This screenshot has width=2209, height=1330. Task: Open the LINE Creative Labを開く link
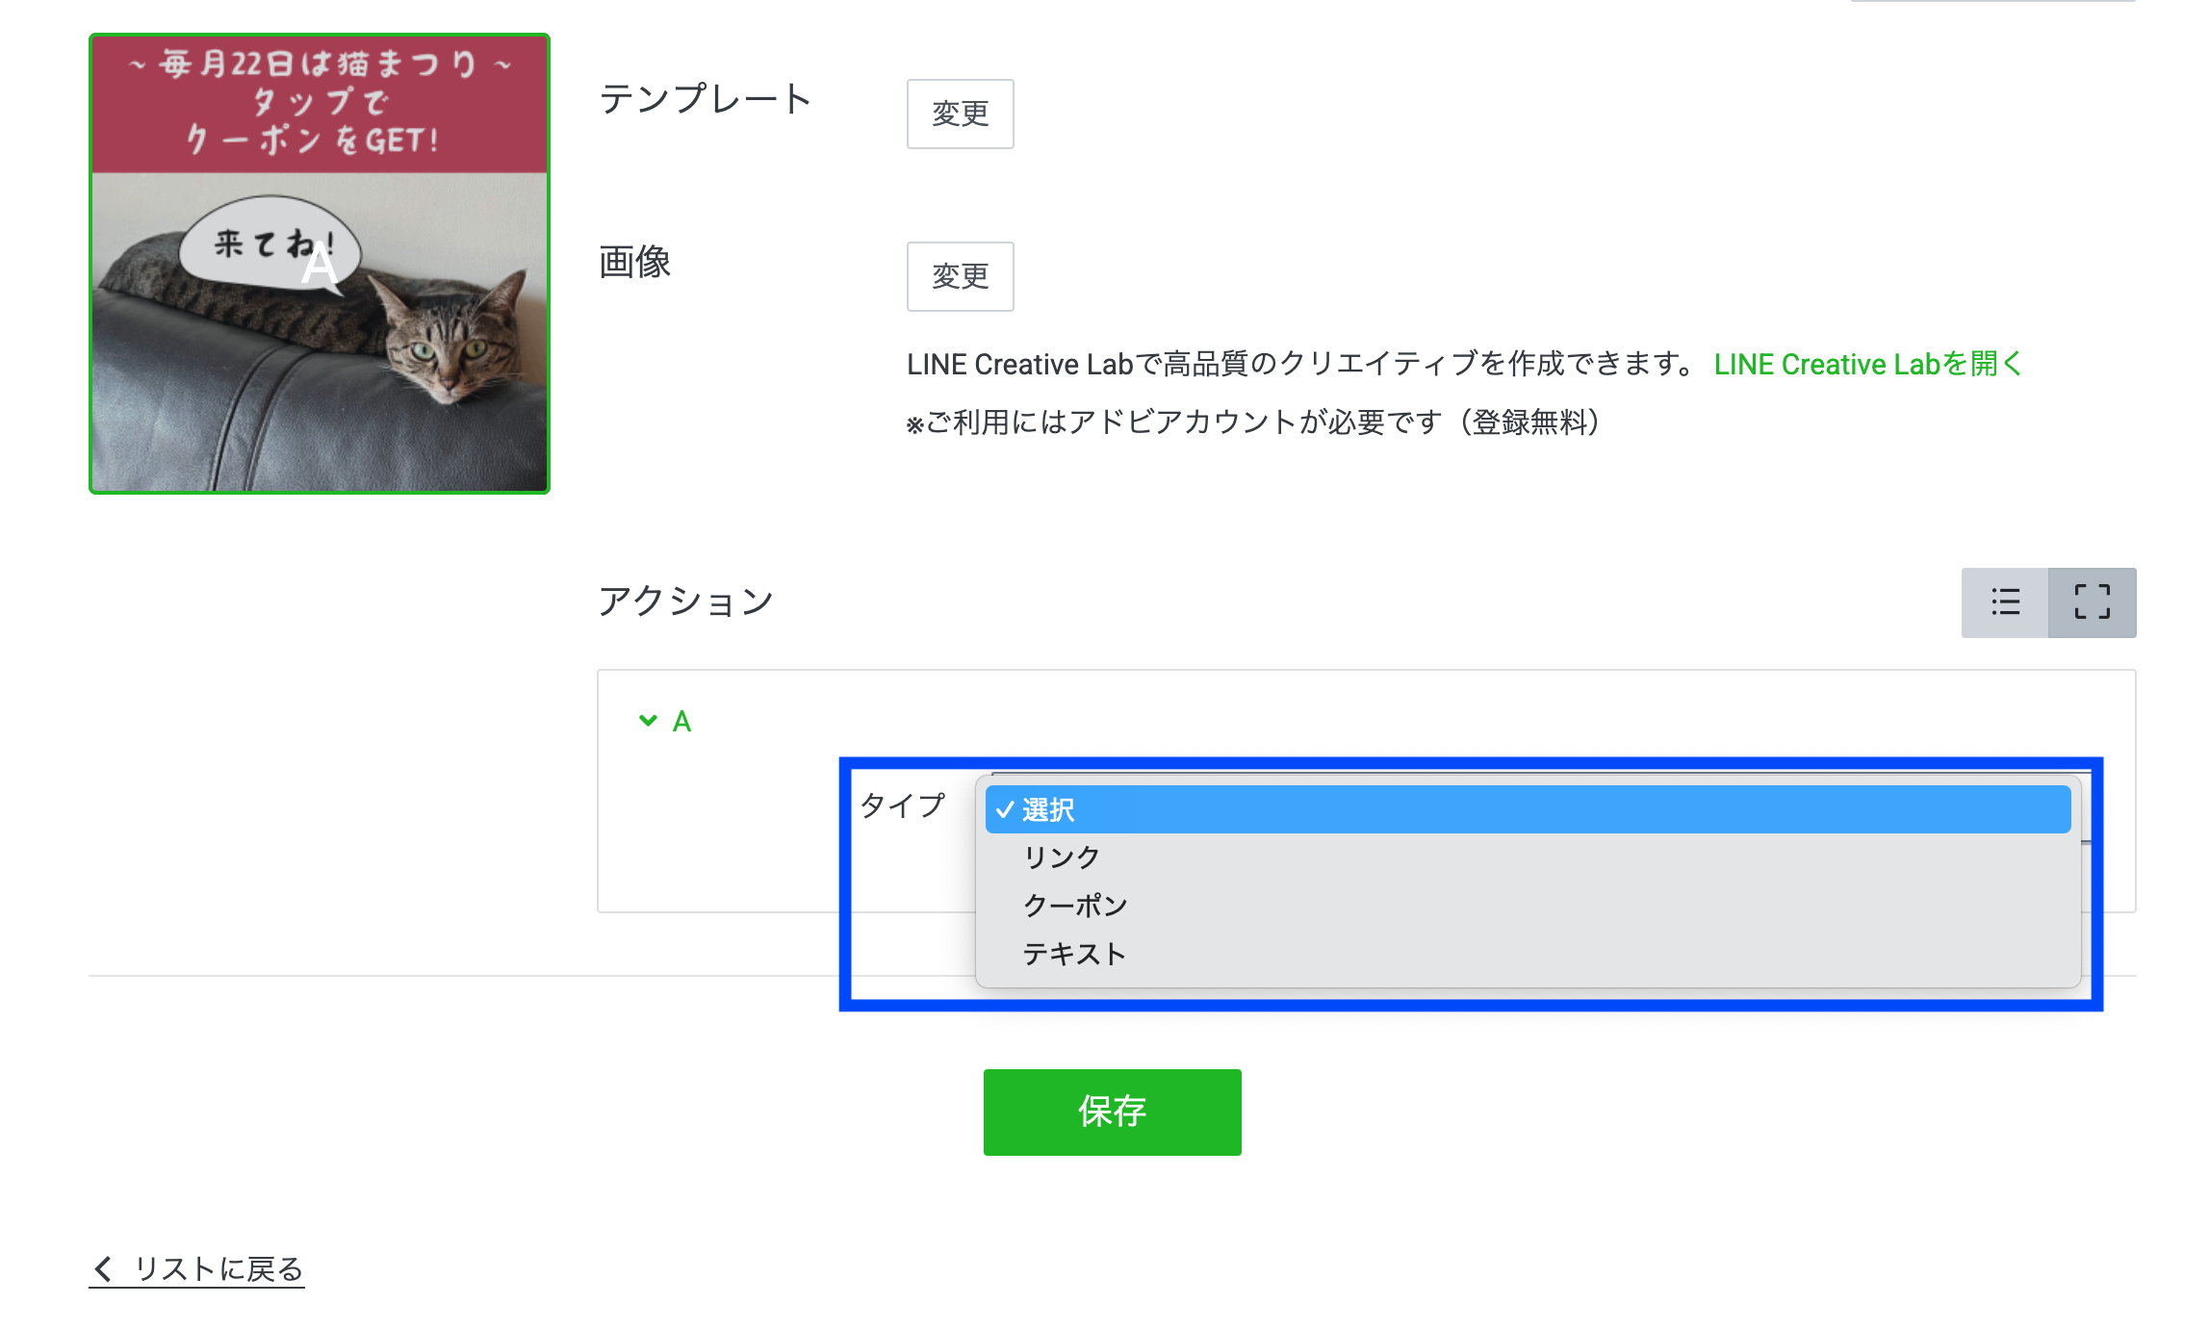[1867, 364]
